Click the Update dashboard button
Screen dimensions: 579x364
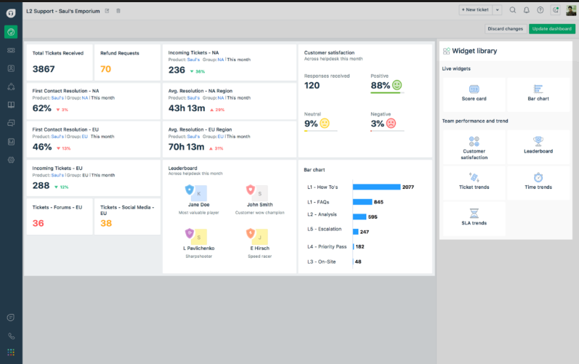pyautogui.click(x=552, y=29)
